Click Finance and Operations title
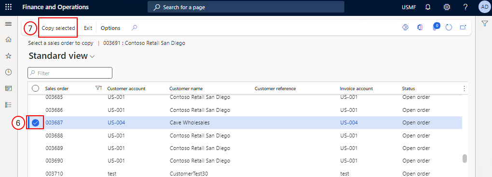The height and width of the screenshot is (177, 492). click(x=55, y=7)
